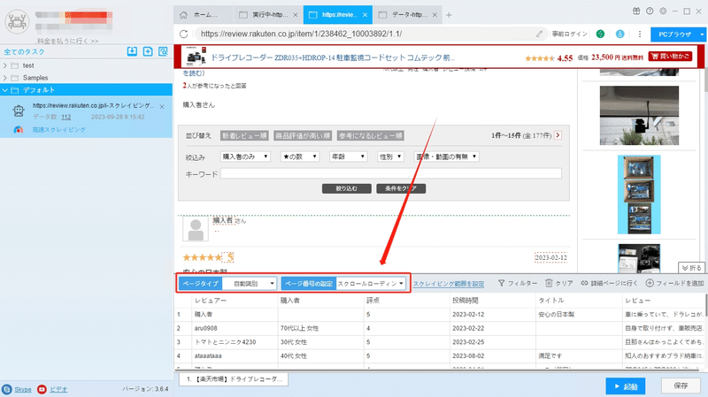Click the 事前ログイン button
Viewport: 708px width, 397px height.
570,34
